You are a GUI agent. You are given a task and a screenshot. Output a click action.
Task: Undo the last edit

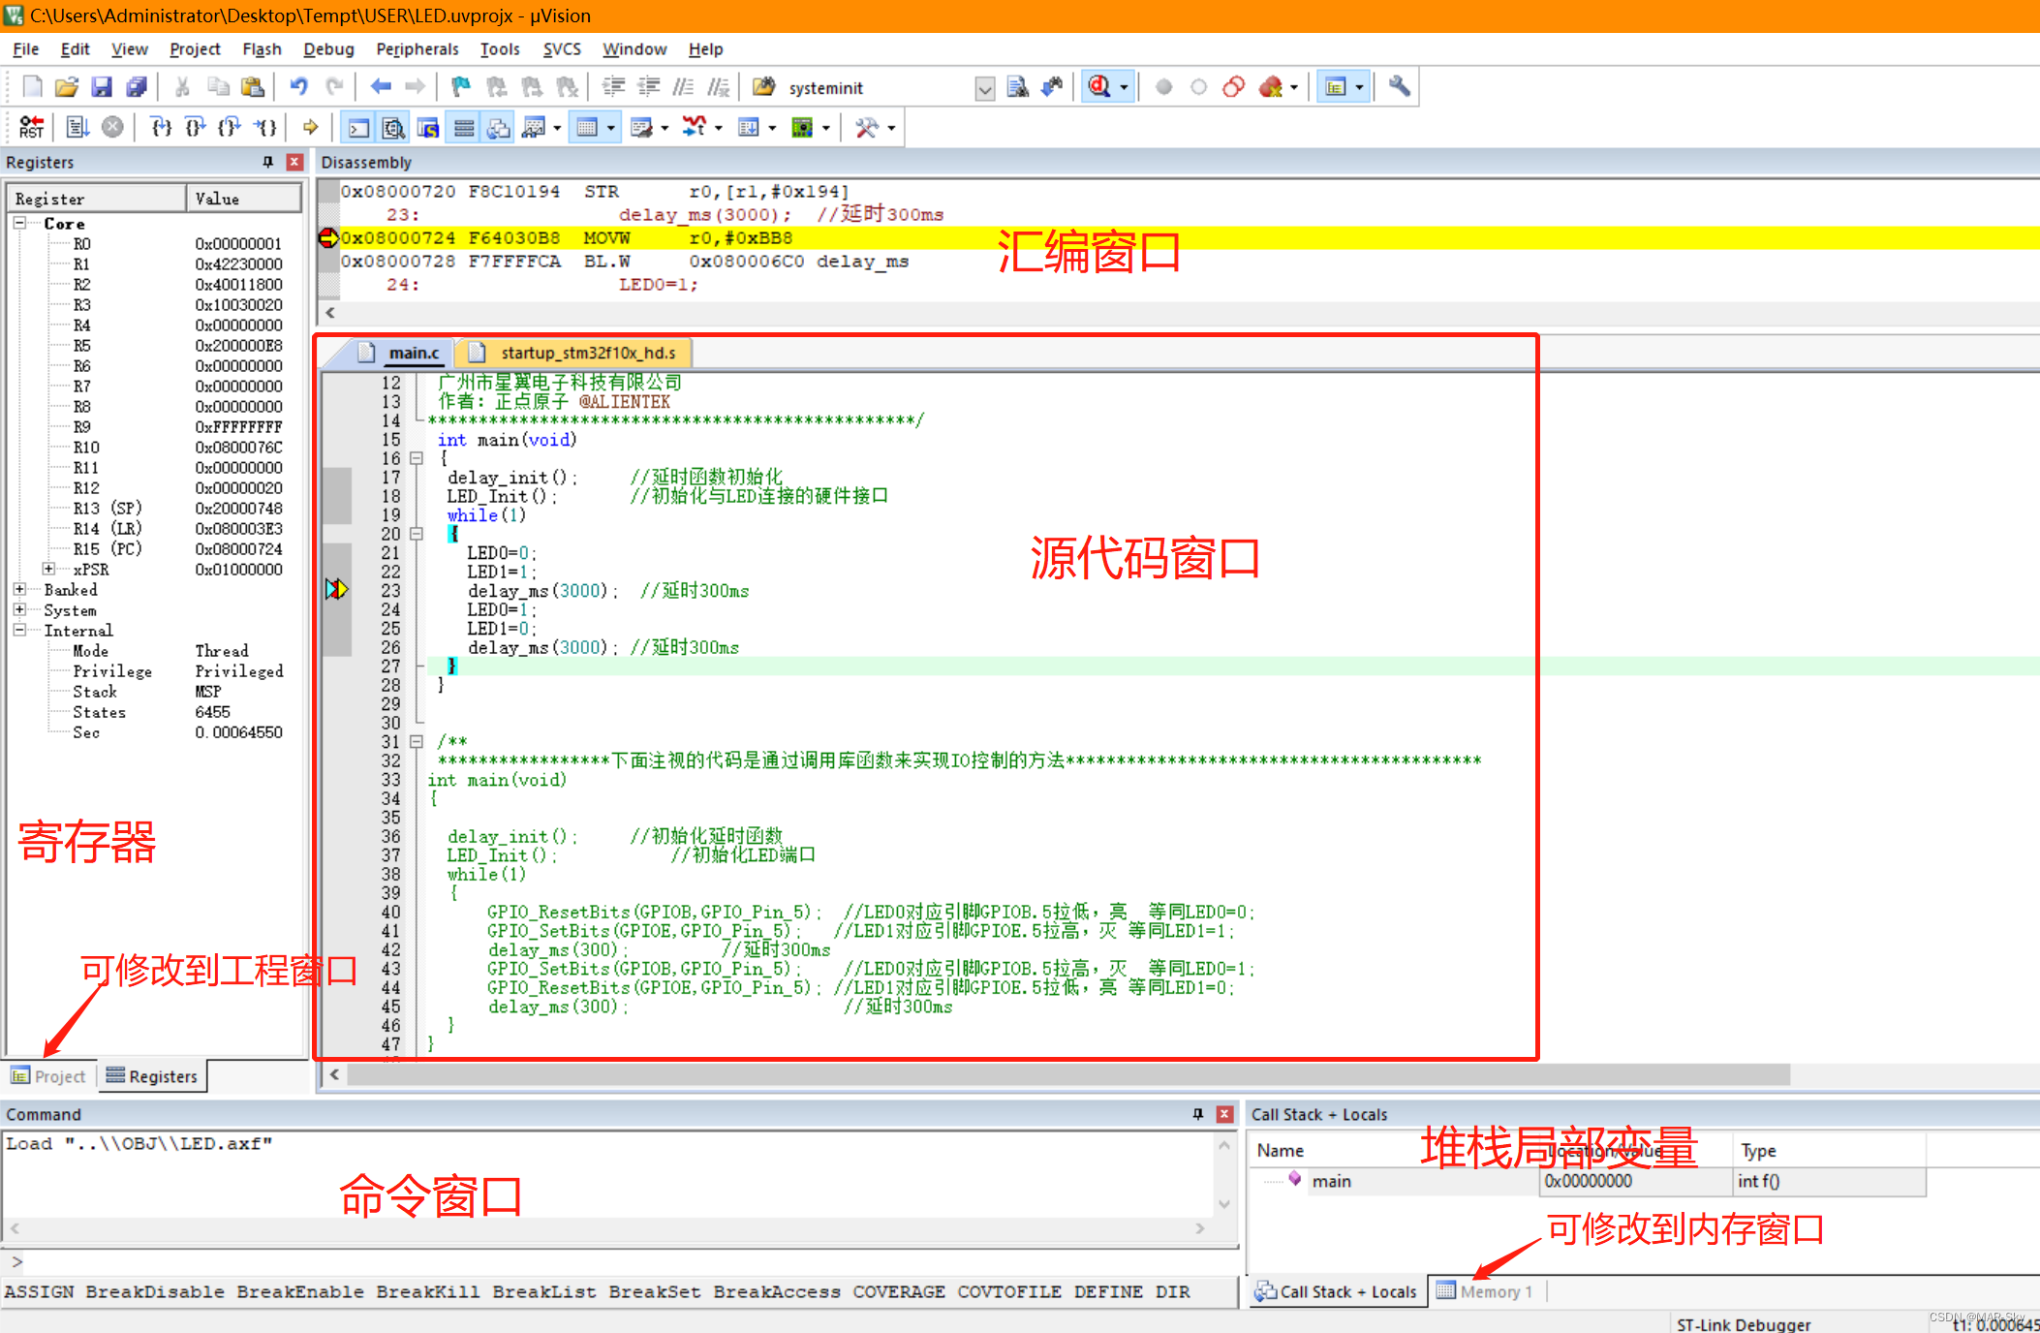click(298, 87)
